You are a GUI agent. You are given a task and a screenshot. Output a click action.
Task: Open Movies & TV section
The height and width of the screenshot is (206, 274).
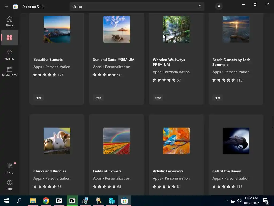[x=10, y=71]
